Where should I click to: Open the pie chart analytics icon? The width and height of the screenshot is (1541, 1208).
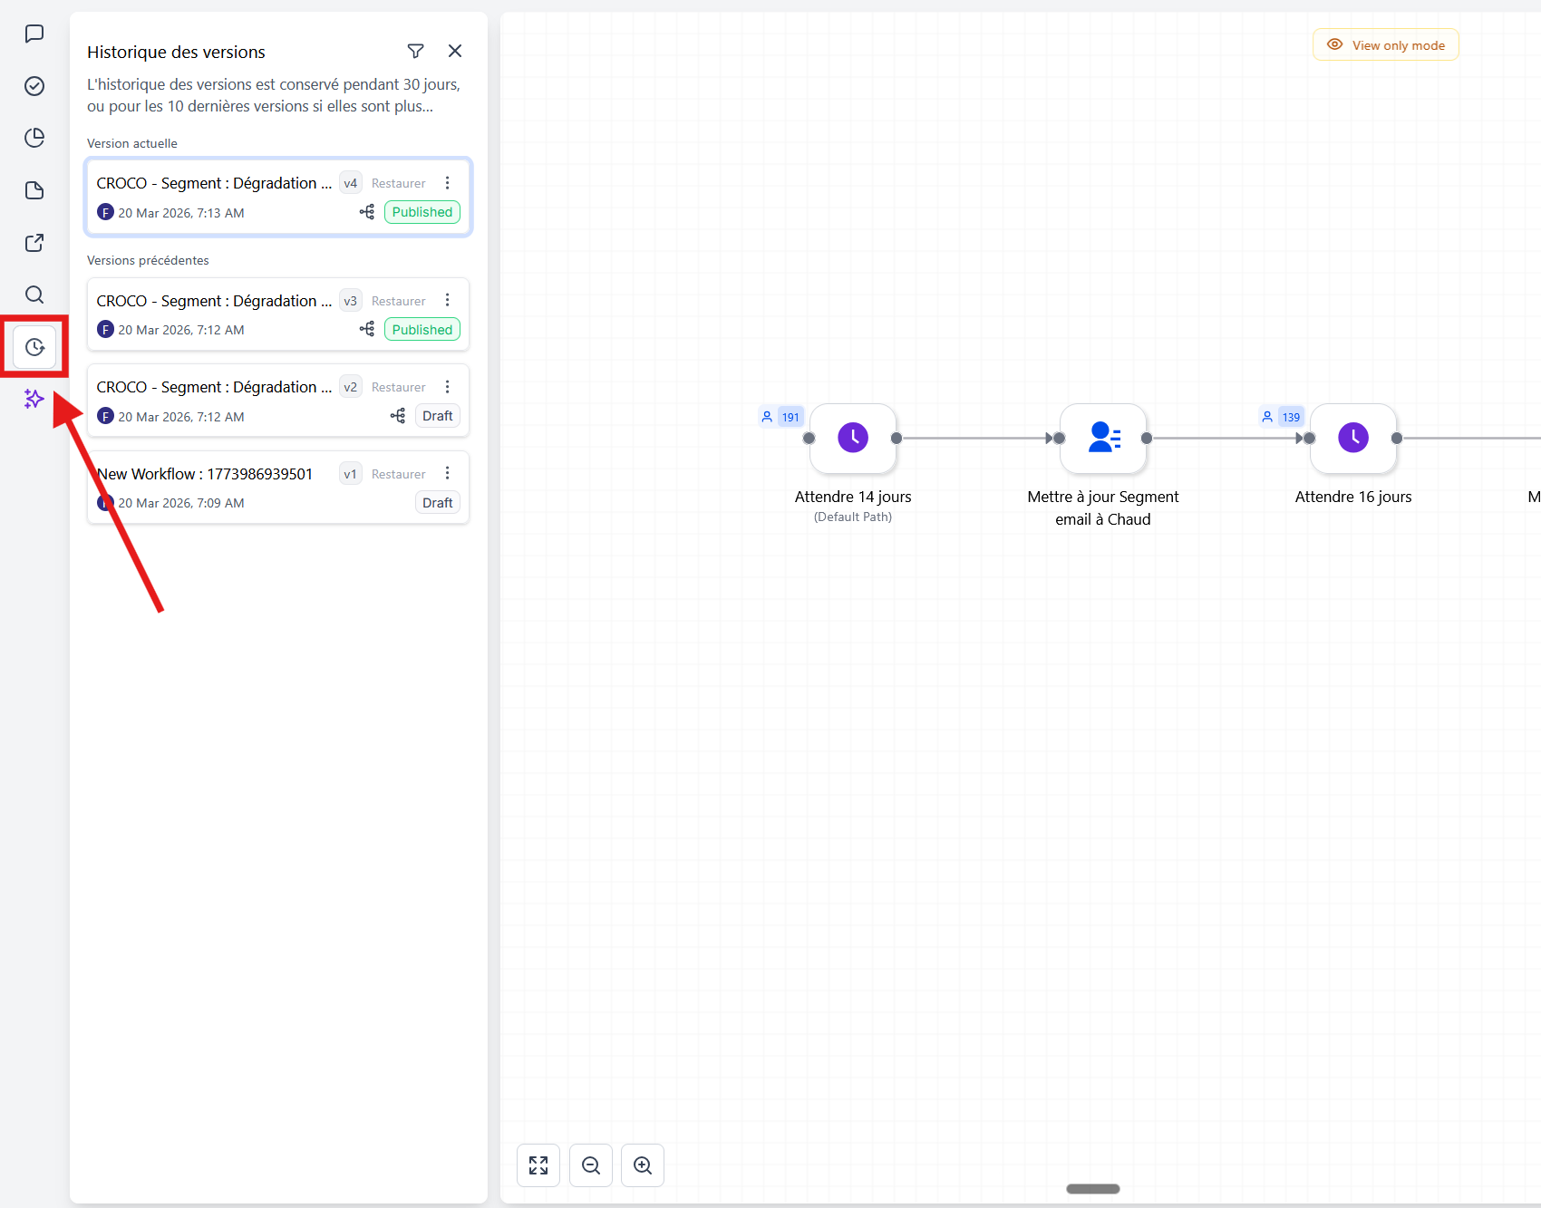pyautogui.click(x=34, y=138)
